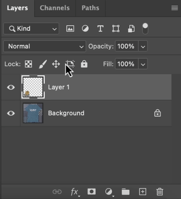Lock position move-arrows icon
The width and height of the screenshot is (181, 199).
(56, 64)
